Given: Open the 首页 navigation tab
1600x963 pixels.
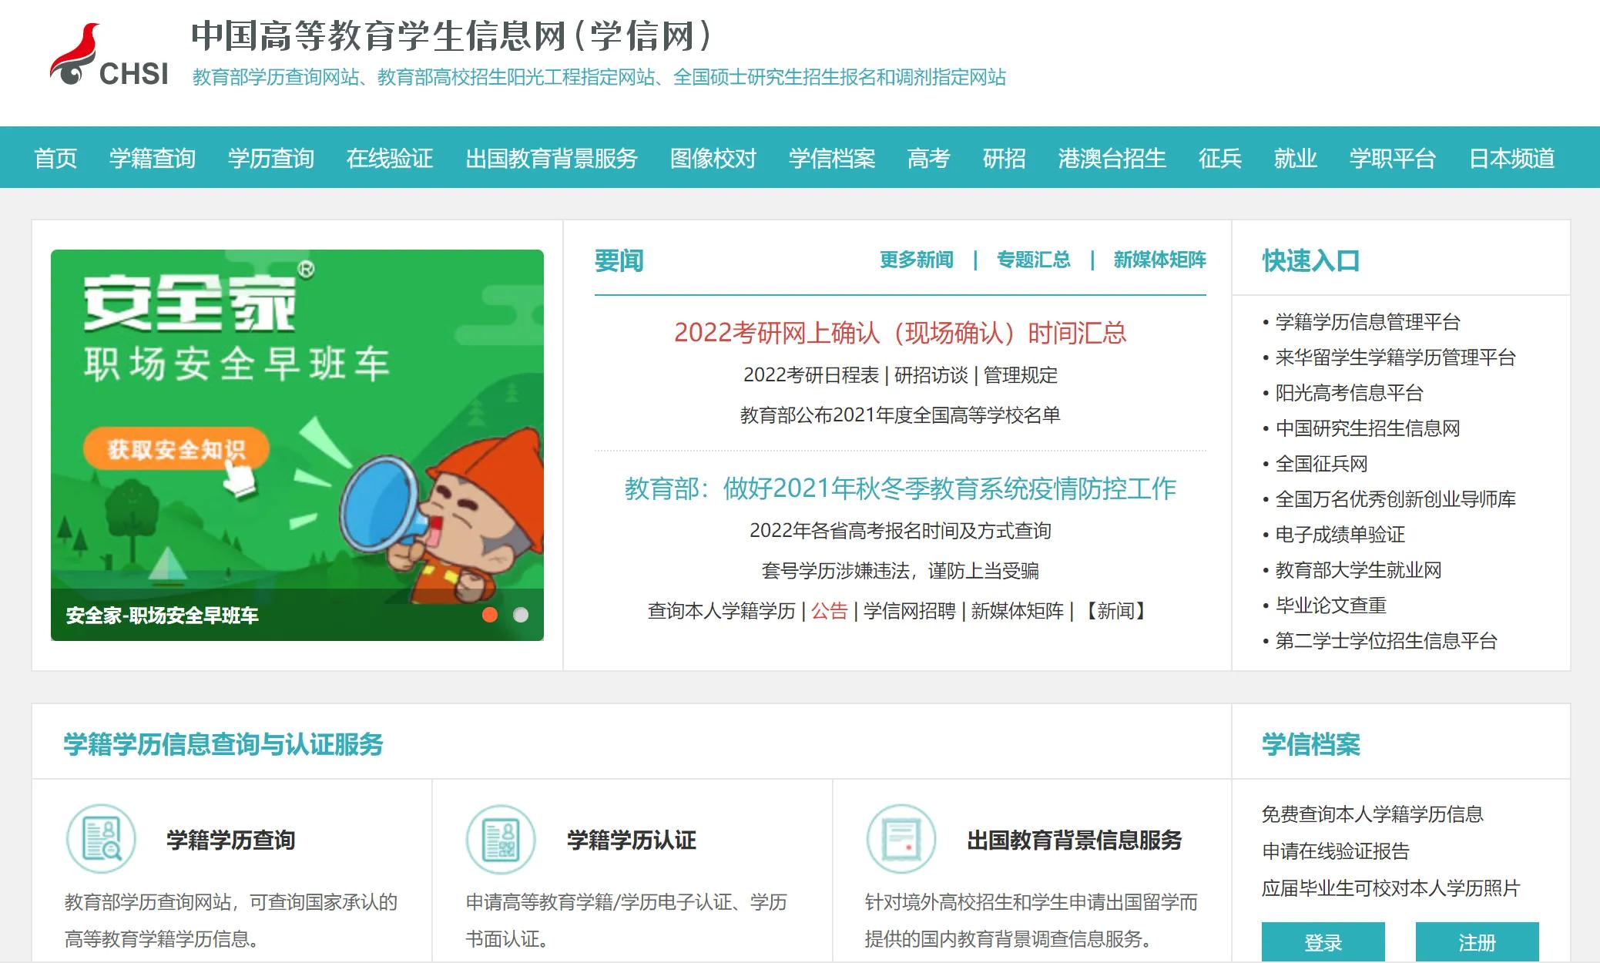Looking at the screenshot, I should tap(57, 158).
